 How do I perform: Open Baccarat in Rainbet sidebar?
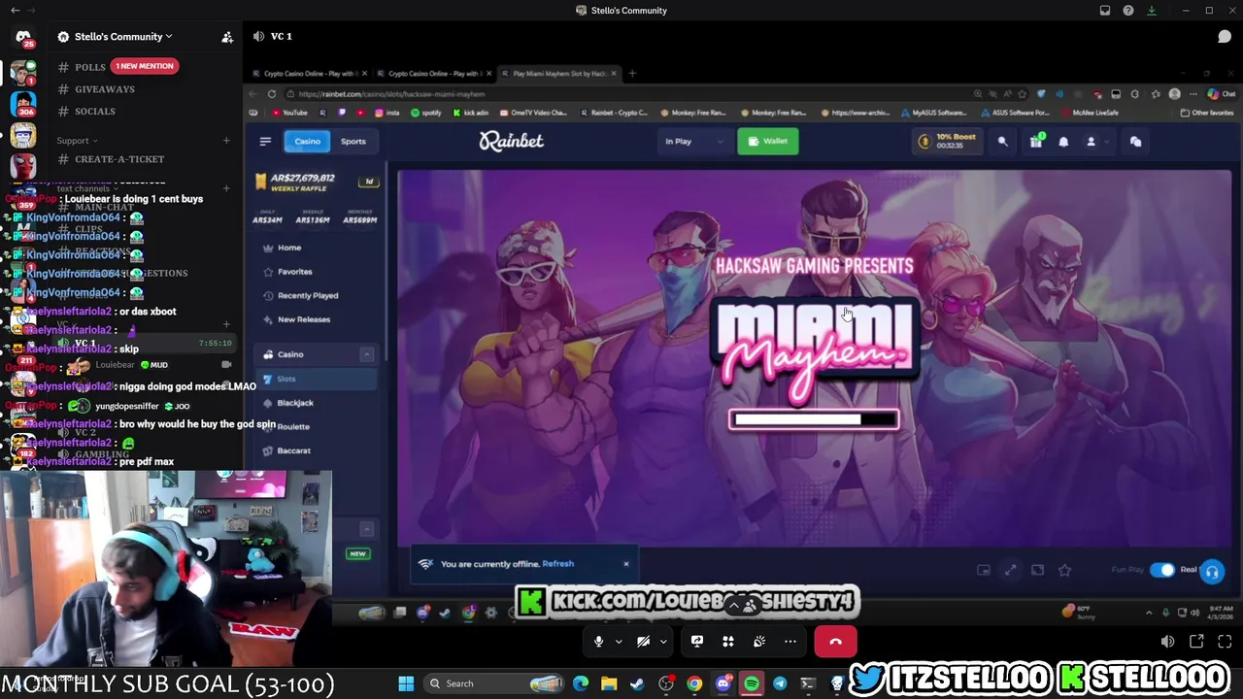tap(293, 450)
